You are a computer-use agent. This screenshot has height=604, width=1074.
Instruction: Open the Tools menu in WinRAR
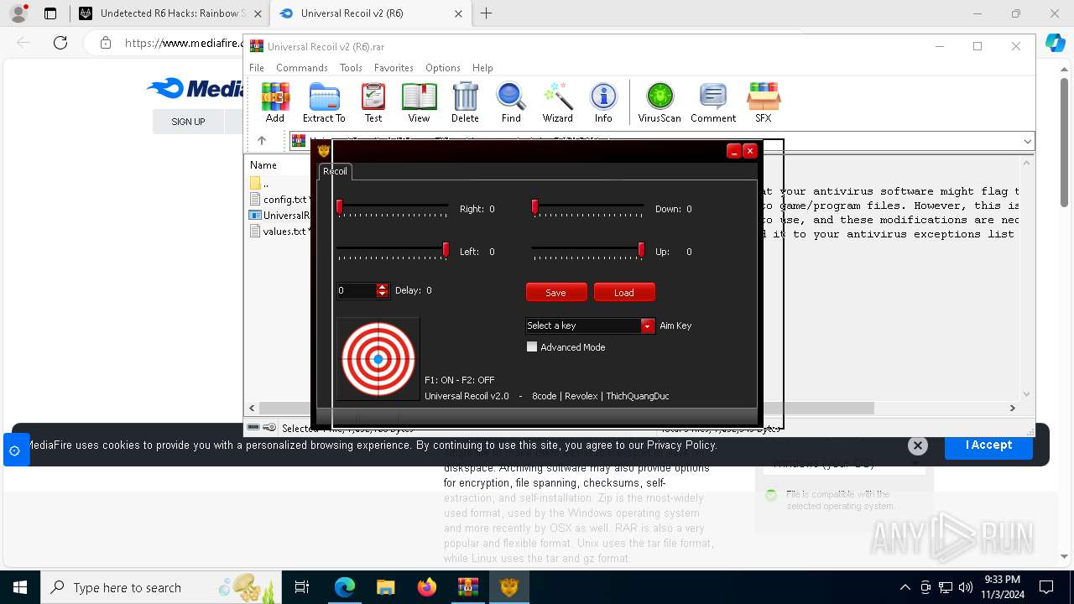point(351,68)
